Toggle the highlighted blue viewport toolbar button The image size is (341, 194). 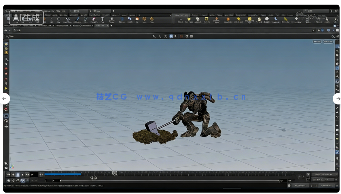[x=171, y=36]
